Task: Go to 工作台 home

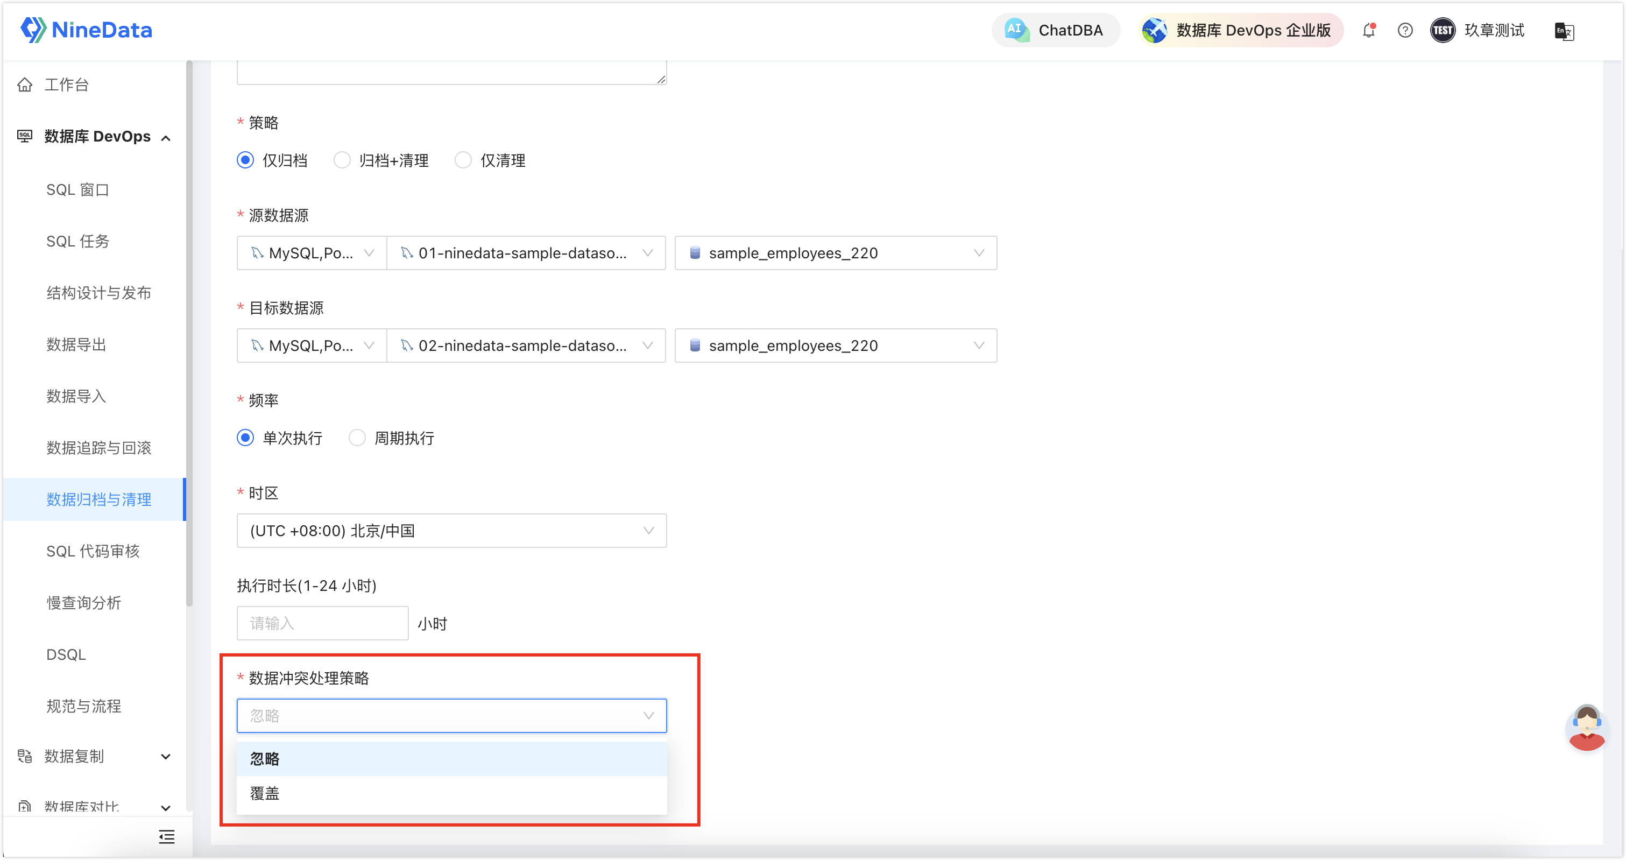Action: point(66,84)
